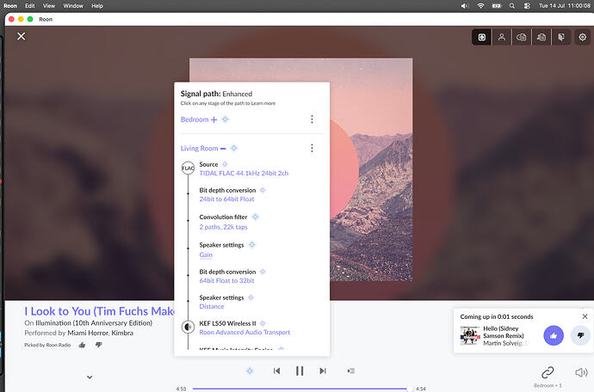Click the large album artwork image
The height and width of the screenshot is (392, 594).
tap(371, 169)
